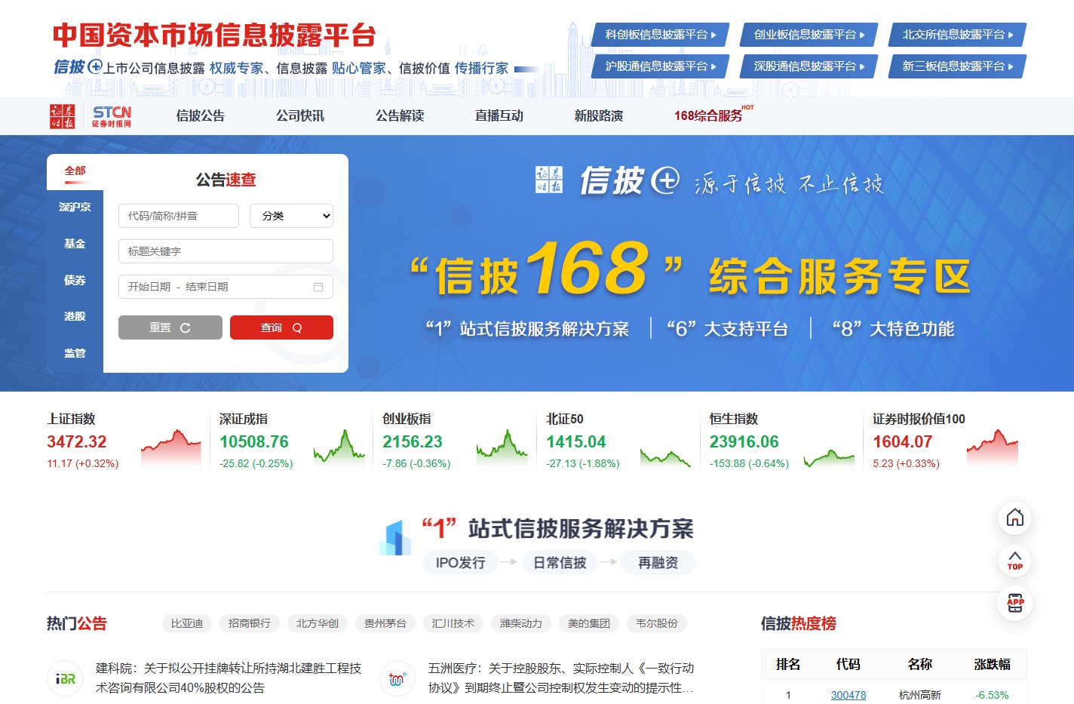The width and height of the screenshot is (1074, 704).
Task: Select the 港股 tab
Action: pos(75,316)
